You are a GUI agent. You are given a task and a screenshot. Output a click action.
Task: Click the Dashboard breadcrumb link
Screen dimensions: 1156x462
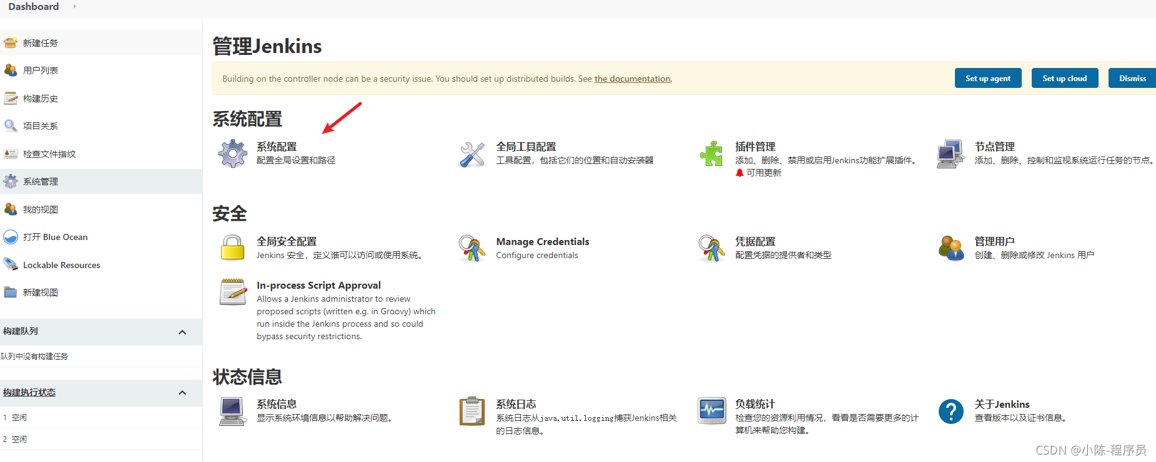[34, 6]
